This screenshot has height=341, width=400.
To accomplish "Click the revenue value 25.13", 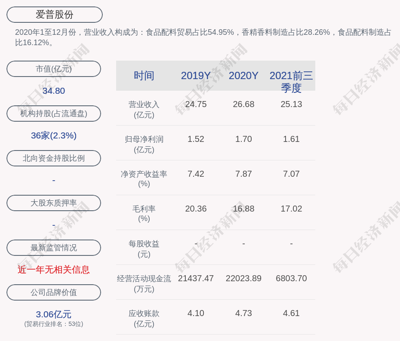I will point(291,104).
